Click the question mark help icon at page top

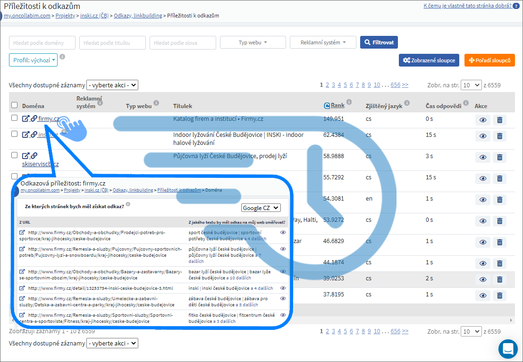click(516, 6)
